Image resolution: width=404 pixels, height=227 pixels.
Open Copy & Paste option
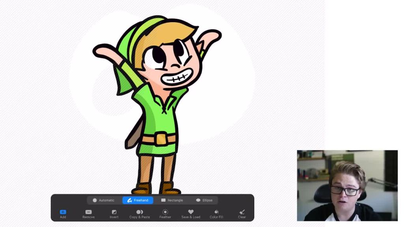click(x=140, y=214)
